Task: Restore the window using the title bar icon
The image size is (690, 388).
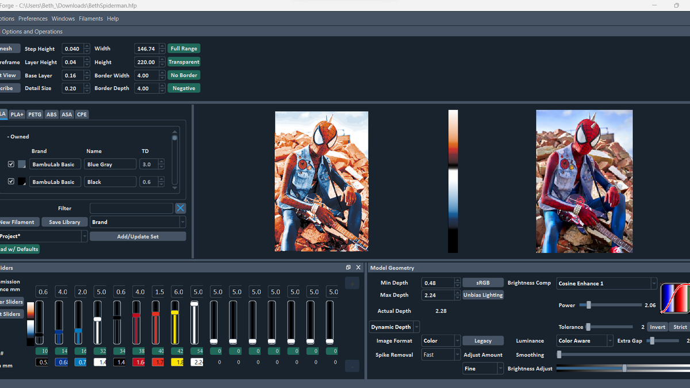Action: (x=676, y=6)
